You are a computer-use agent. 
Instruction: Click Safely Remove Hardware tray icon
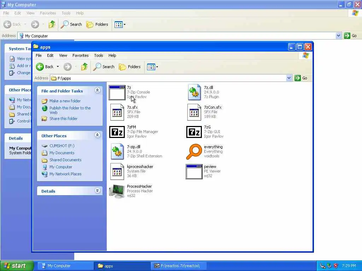point(329,266)
